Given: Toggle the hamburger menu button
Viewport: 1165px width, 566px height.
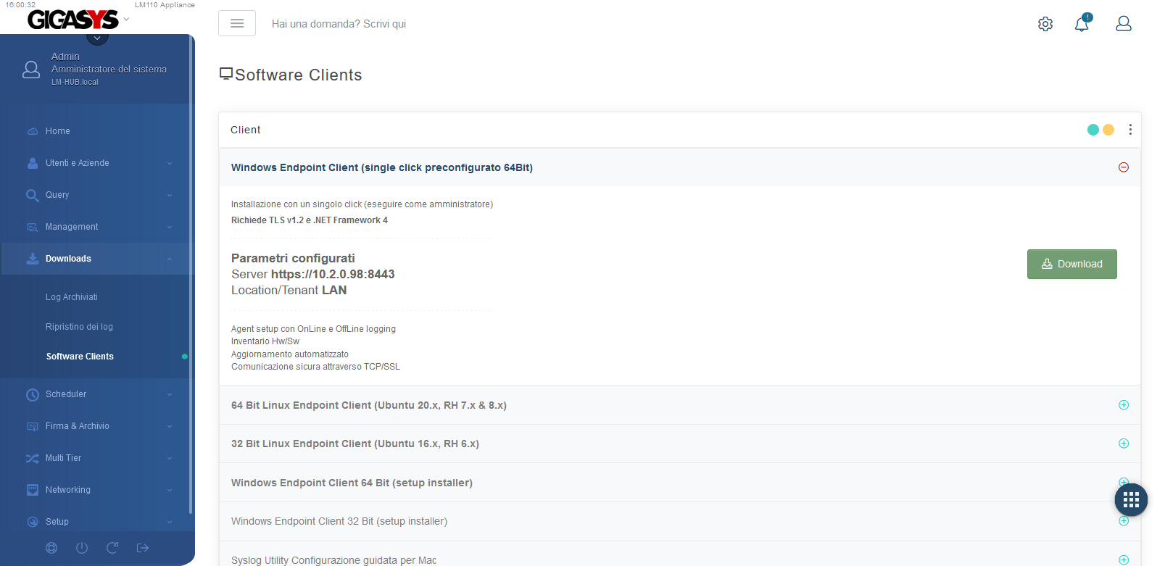Looking at the screenshot, I should 237,23.
